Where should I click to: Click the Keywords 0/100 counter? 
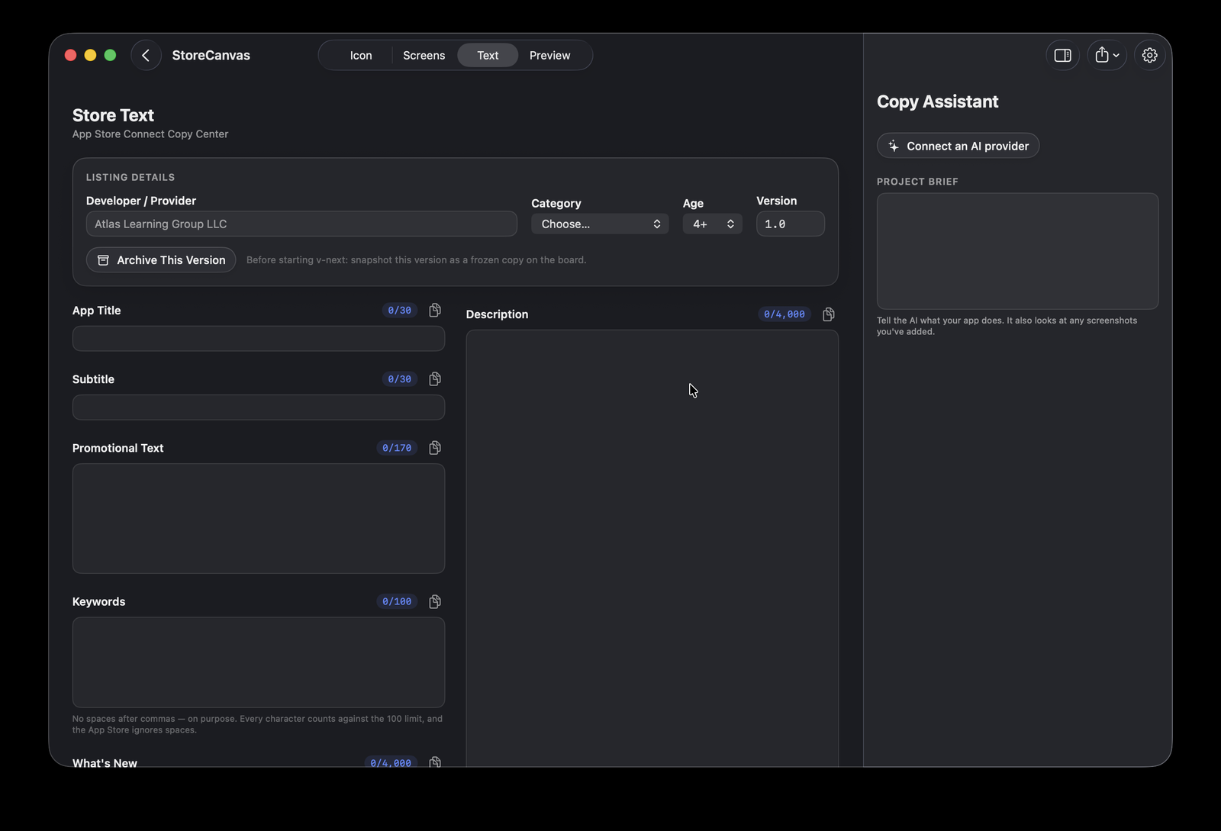point(397,601)
